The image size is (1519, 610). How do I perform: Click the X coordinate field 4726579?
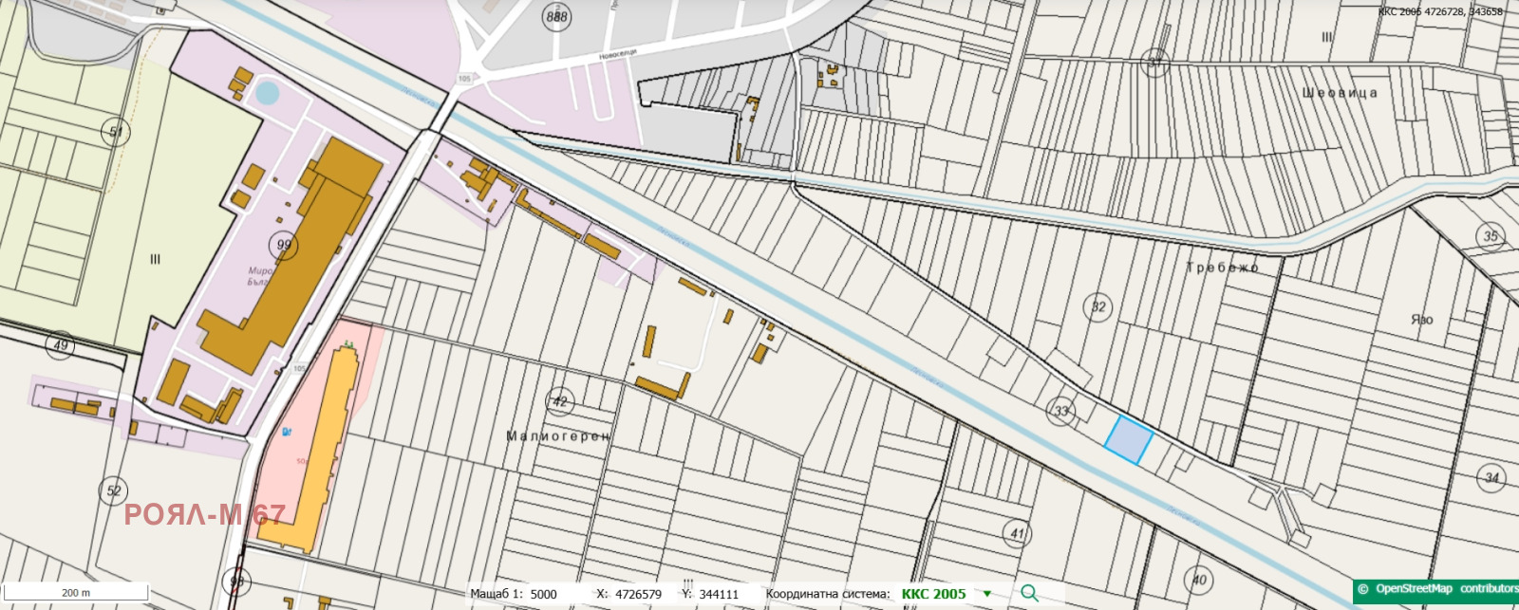pos(638,594)
